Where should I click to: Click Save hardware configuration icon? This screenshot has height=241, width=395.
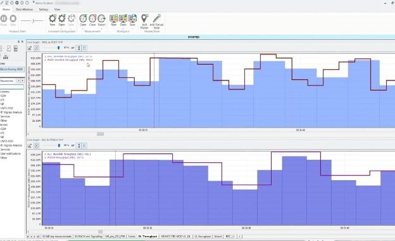[72, 18]
